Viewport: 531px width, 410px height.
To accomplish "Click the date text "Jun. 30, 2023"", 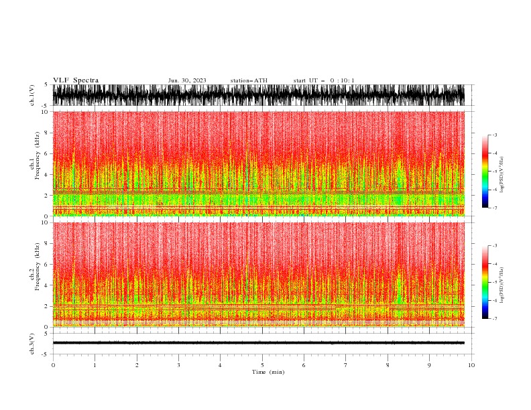I will click(x=187, y=80).
